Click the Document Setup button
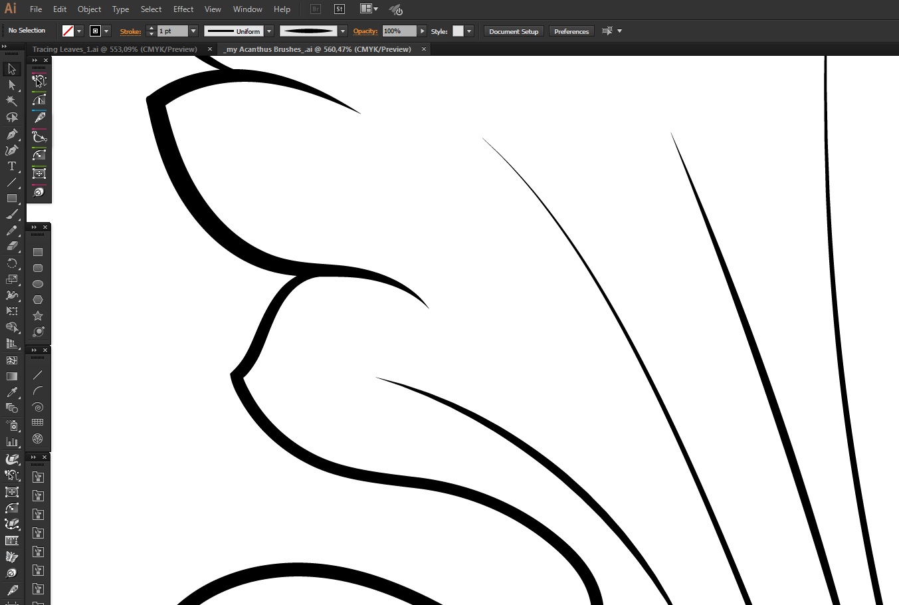Viewport: 899px width, 605px height. click(x=514, y=31)
